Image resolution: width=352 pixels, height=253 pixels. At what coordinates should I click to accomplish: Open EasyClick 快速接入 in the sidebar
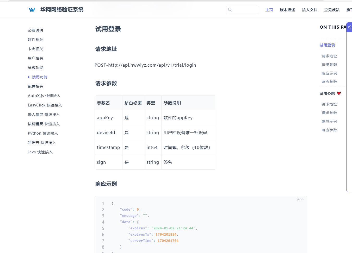pos(45,105)
